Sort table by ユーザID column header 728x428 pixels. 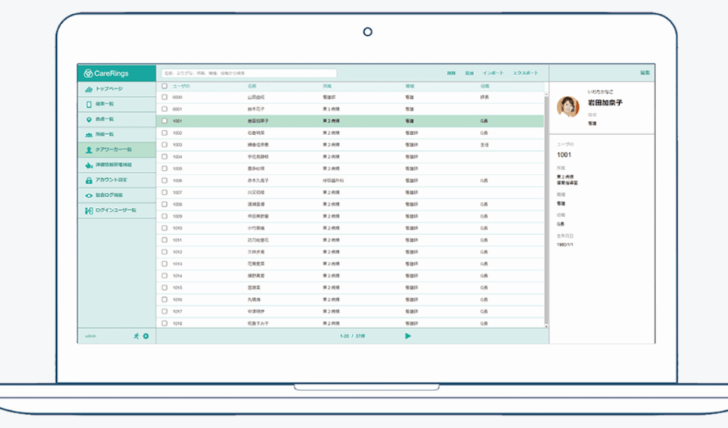tap(181, 86)
